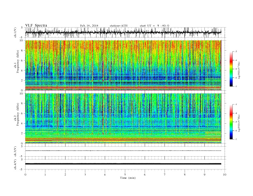
Task: Select the "start UT = 8 :40: 0" text
Action: click(154, 26)
